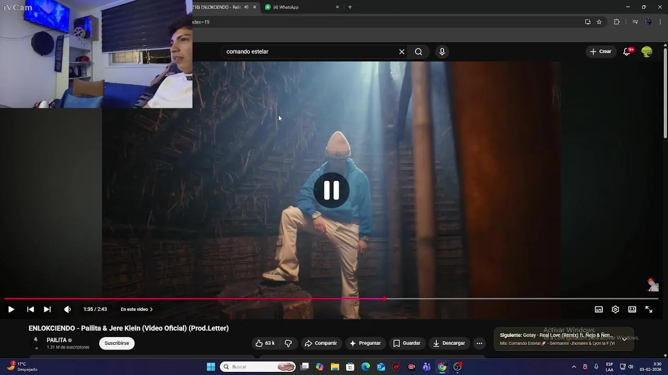The height and width of the screenshot is (375, 668).
Task: Collapse the 'Siguiente' up-next panel
Action: (x=624, y=339)
